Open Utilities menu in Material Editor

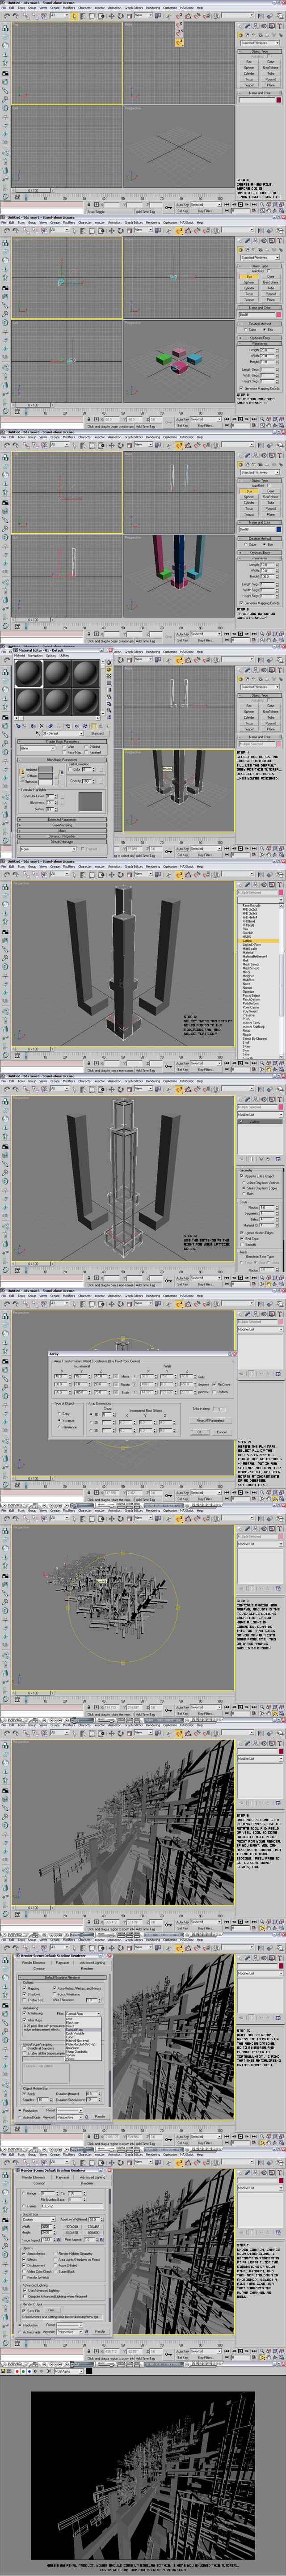65,656
